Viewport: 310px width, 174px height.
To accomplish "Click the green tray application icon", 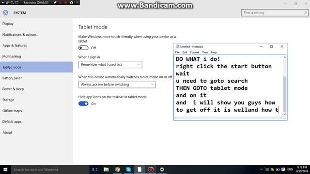I will [x=272, y=170].
